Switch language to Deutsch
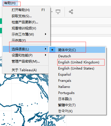The width and height of the screenshot is (111, 126). coord(77,56)
